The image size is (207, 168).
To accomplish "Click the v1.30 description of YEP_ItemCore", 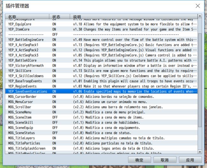I will (x=135, y=29).
